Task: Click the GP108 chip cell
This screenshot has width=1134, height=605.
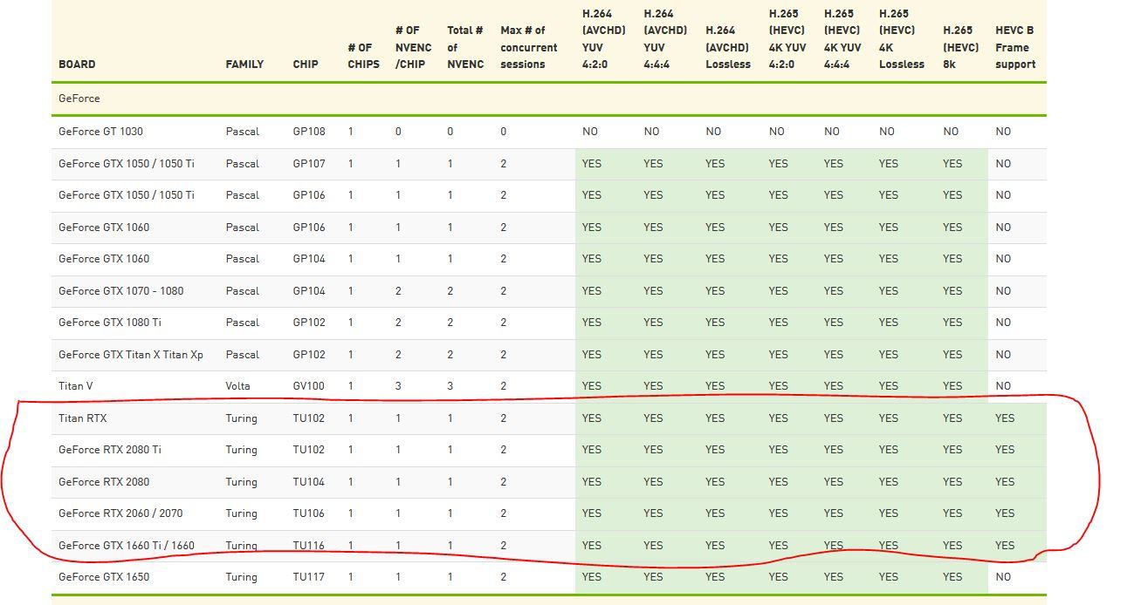Action: [309, 132]
